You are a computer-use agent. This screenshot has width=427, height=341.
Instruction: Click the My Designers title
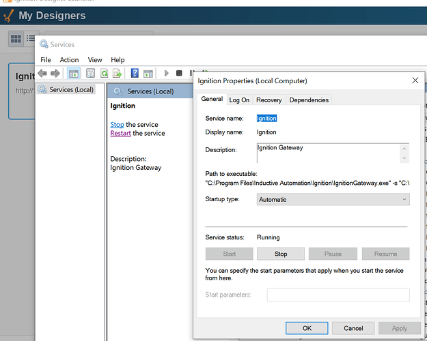click(x=52, y=16)
